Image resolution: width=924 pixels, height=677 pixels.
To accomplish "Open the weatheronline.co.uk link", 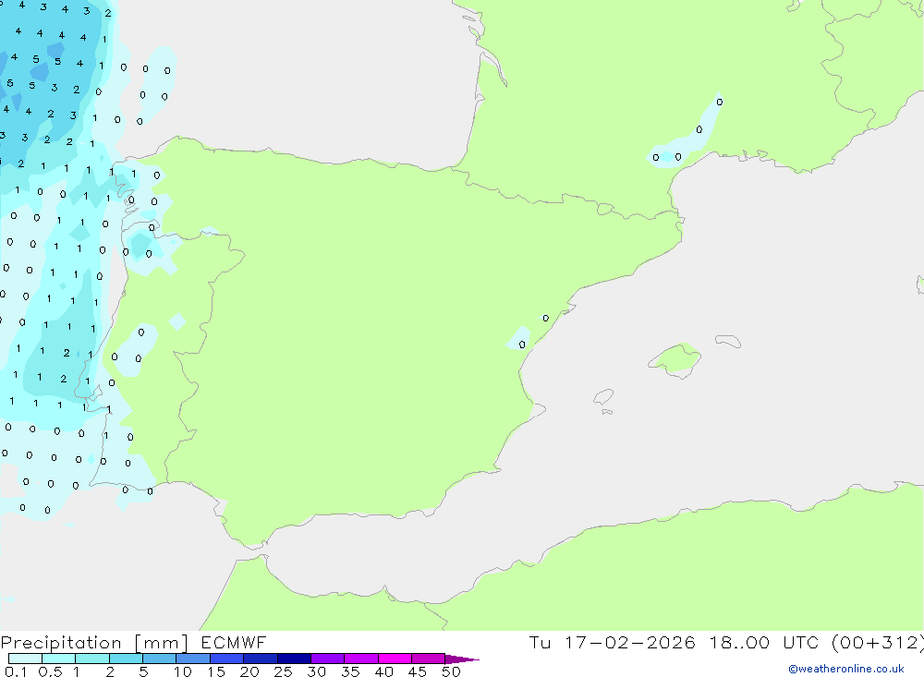I will [846, 669].
